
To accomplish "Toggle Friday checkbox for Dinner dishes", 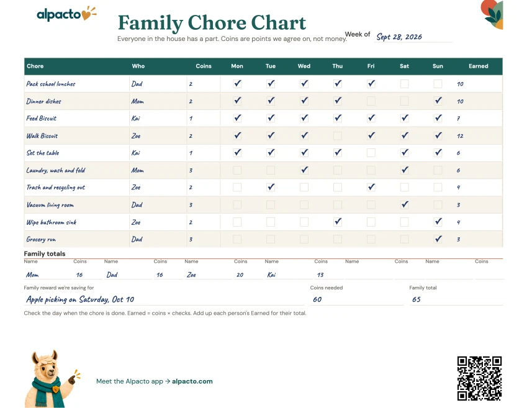I will [x=371, y=101].
